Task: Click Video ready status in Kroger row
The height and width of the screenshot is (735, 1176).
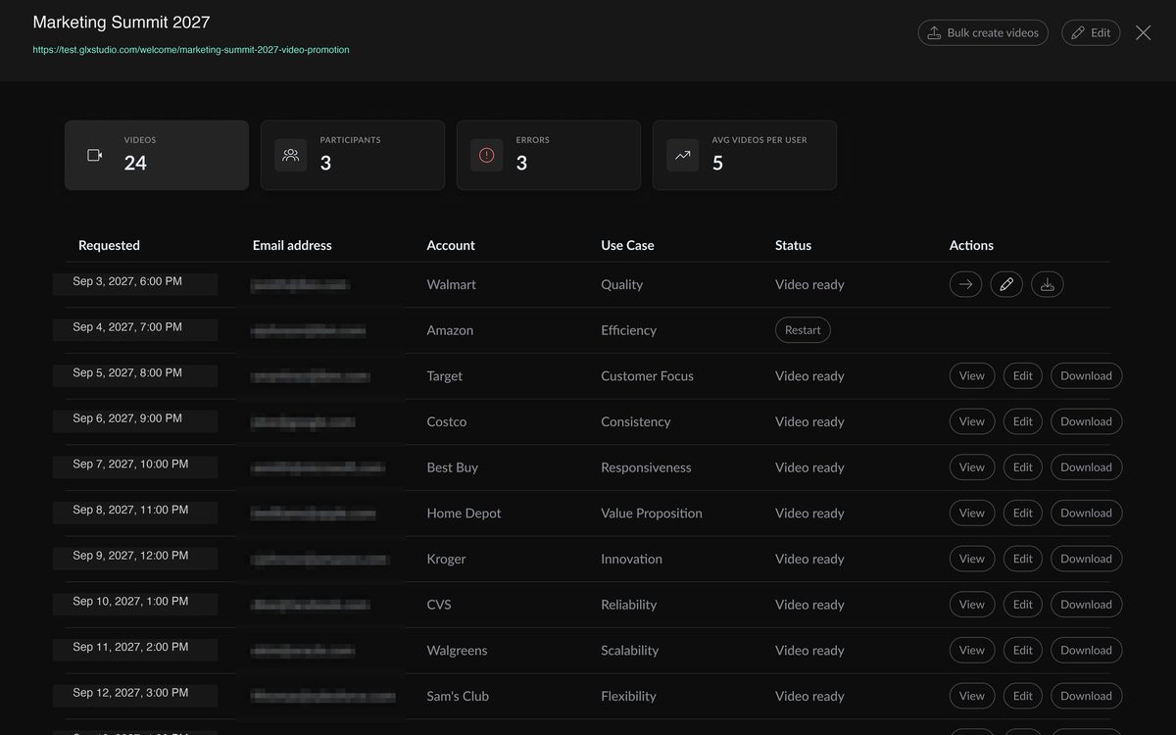Action: click(809, 559)
